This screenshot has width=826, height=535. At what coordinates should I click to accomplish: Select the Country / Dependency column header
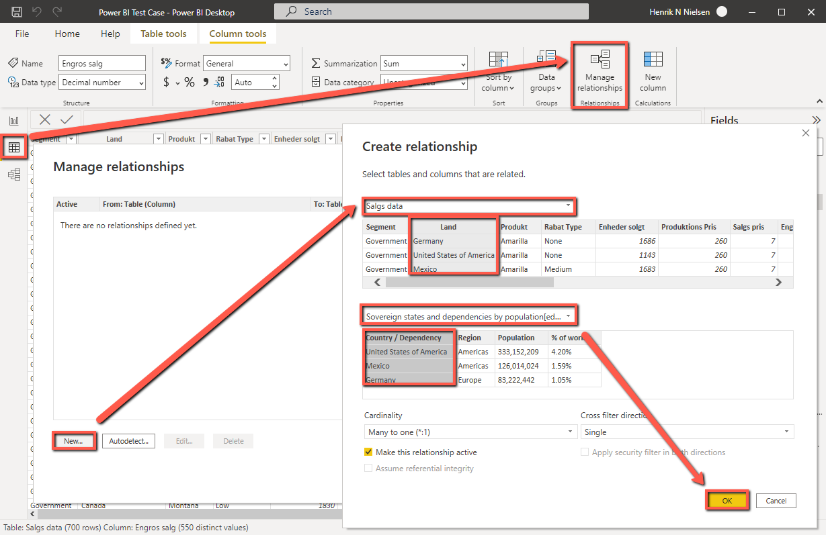[409, 338]
